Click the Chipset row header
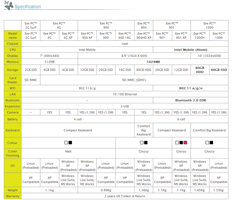 (13, 44)
